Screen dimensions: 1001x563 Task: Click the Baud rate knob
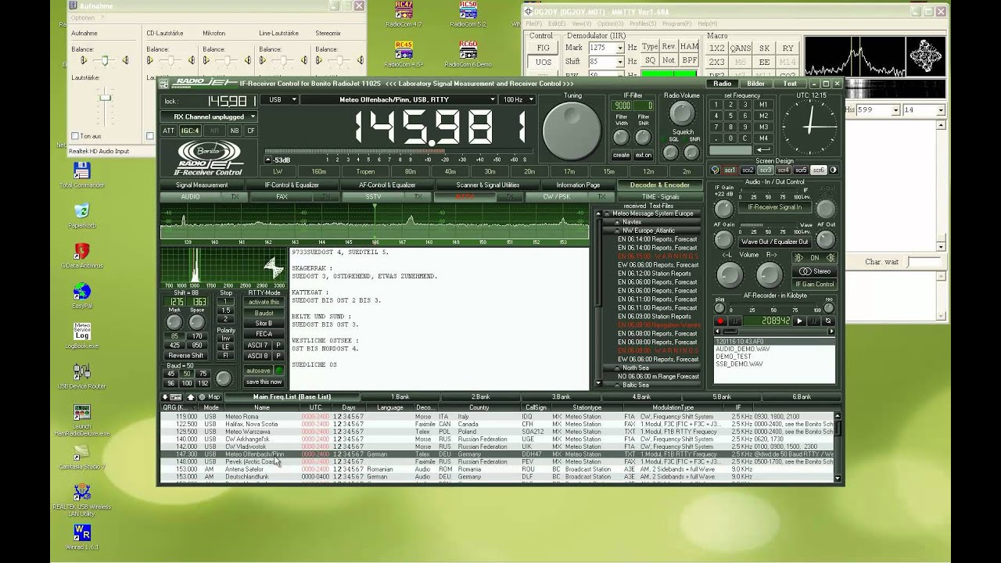tap(223, 378)
